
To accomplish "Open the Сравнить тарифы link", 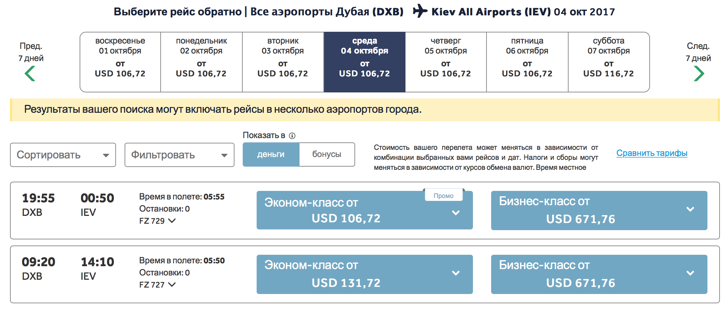I will point(652,153).
